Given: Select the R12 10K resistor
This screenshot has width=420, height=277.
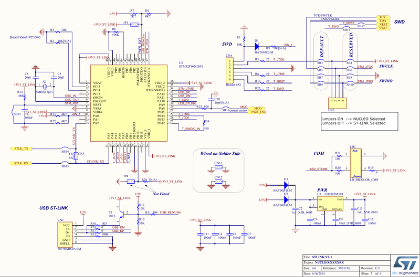Looking at the screenshot, I should (138, 207).
